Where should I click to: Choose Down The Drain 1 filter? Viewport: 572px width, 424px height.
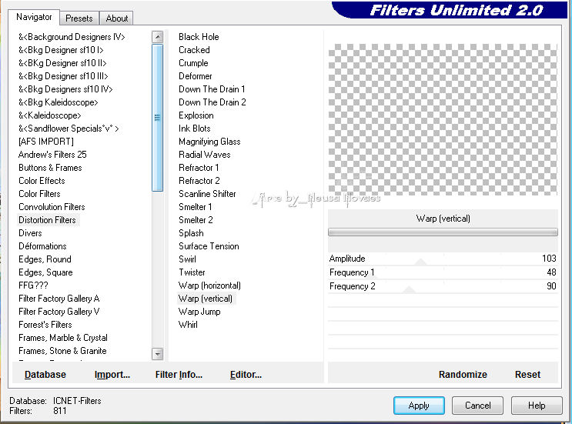pos(212,89)
